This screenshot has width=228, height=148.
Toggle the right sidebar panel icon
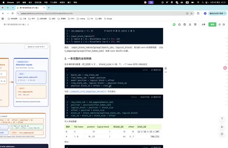pos(223,25)
